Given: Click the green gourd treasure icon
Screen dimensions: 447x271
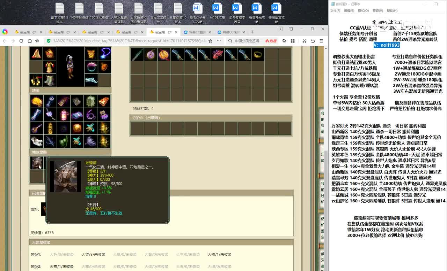Looking at the screenshot, I should pos(63,141).
